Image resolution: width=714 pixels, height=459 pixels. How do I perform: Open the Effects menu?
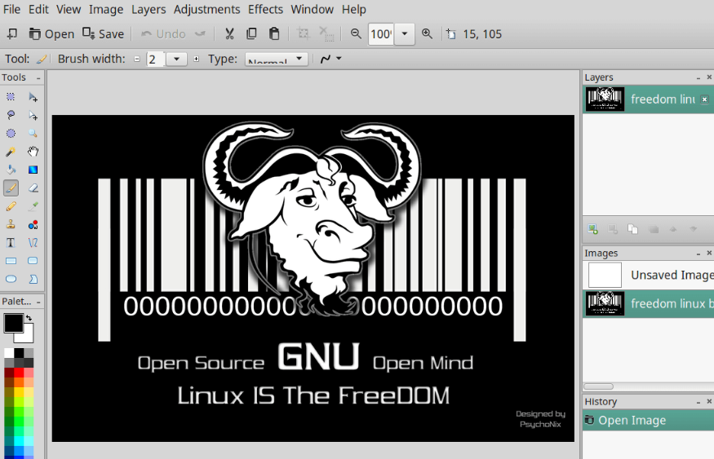pos(265,9)
